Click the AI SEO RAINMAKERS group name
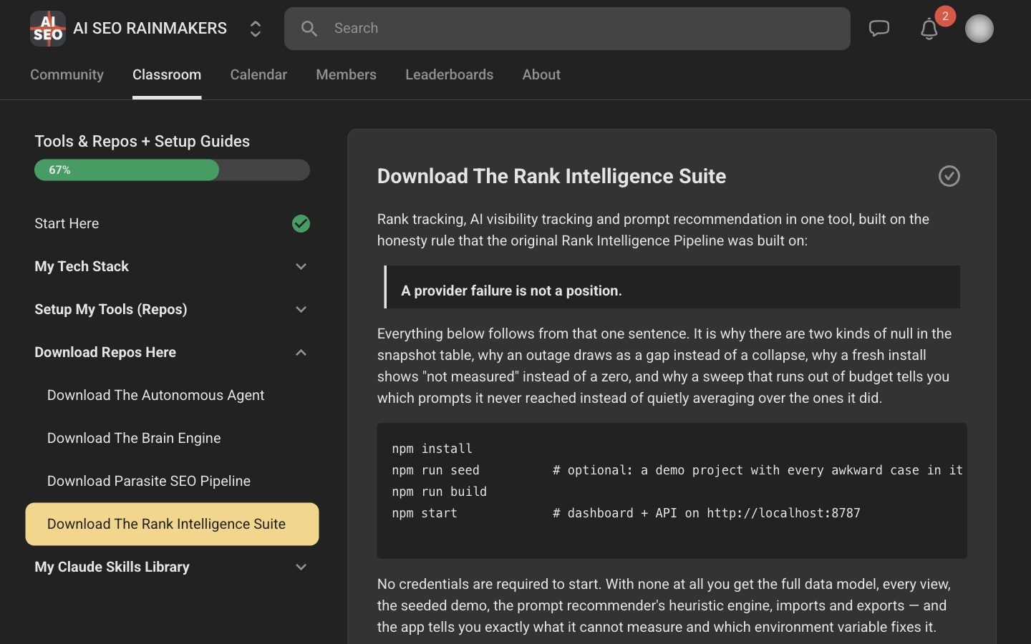 pos(150,29)
